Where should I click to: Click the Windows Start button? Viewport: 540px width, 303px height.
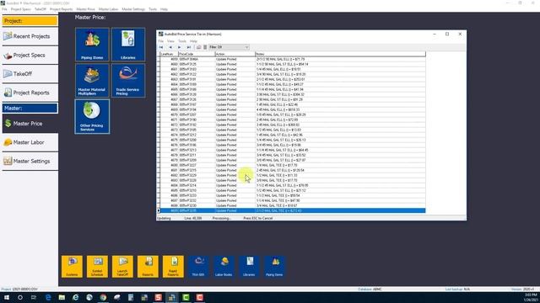pyautogui.click(x=7, y=297)
